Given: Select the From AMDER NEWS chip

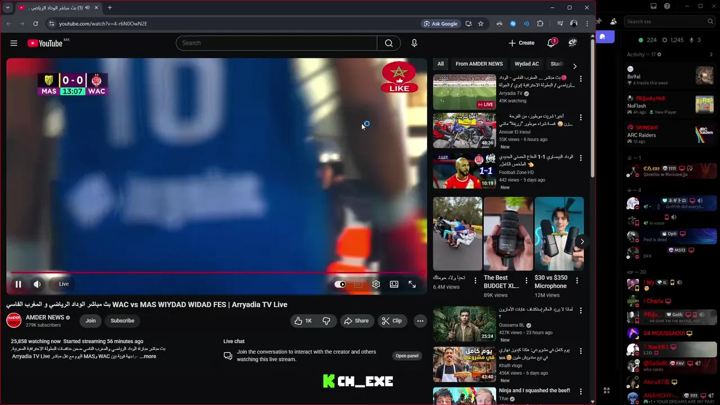Looking at the screenshot, I should 479,64.
